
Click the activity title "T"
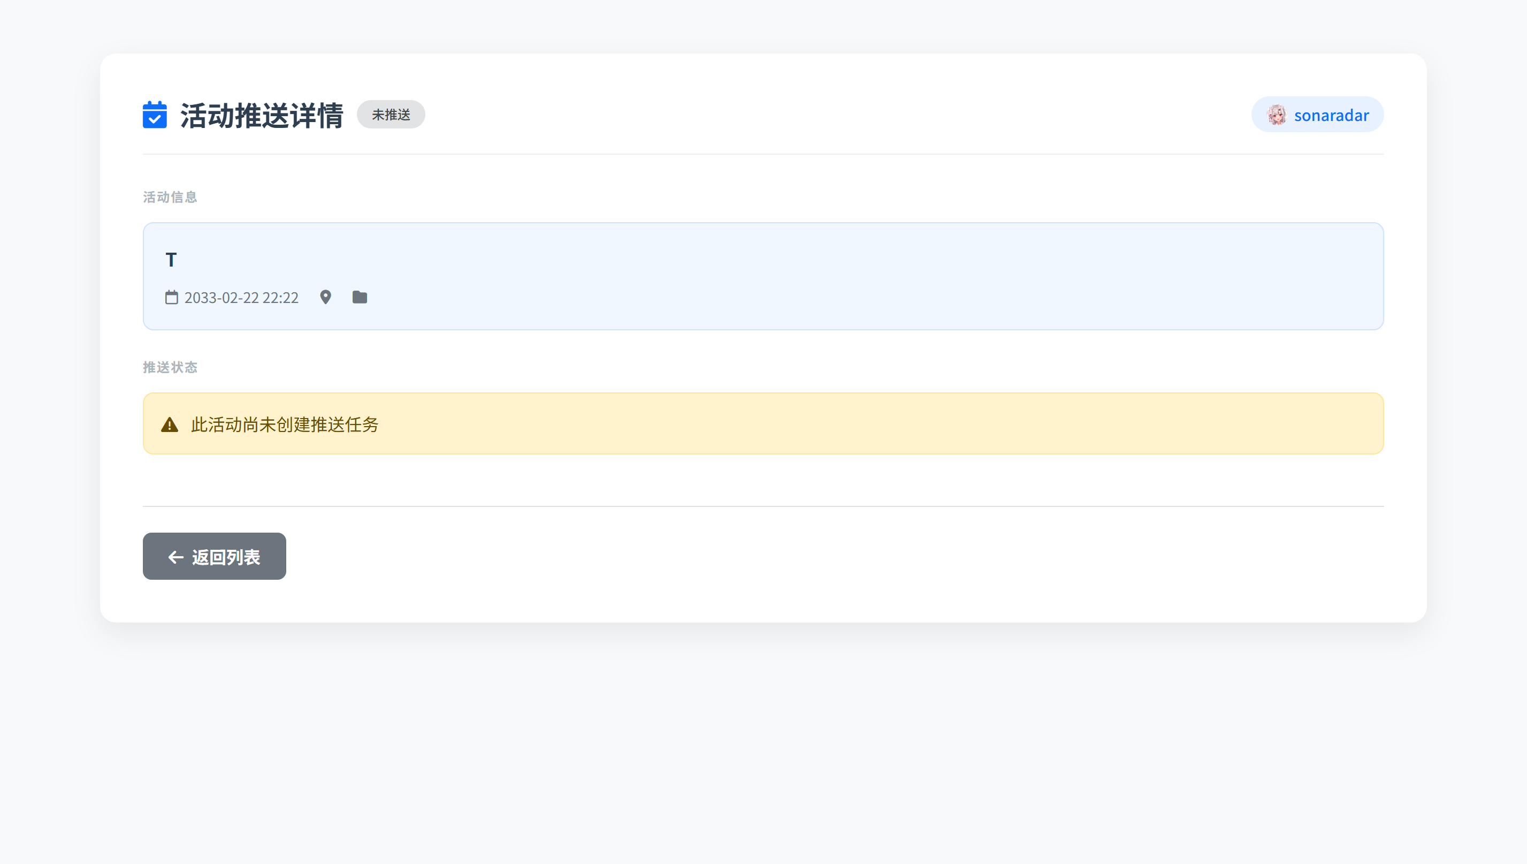[171, 260]
